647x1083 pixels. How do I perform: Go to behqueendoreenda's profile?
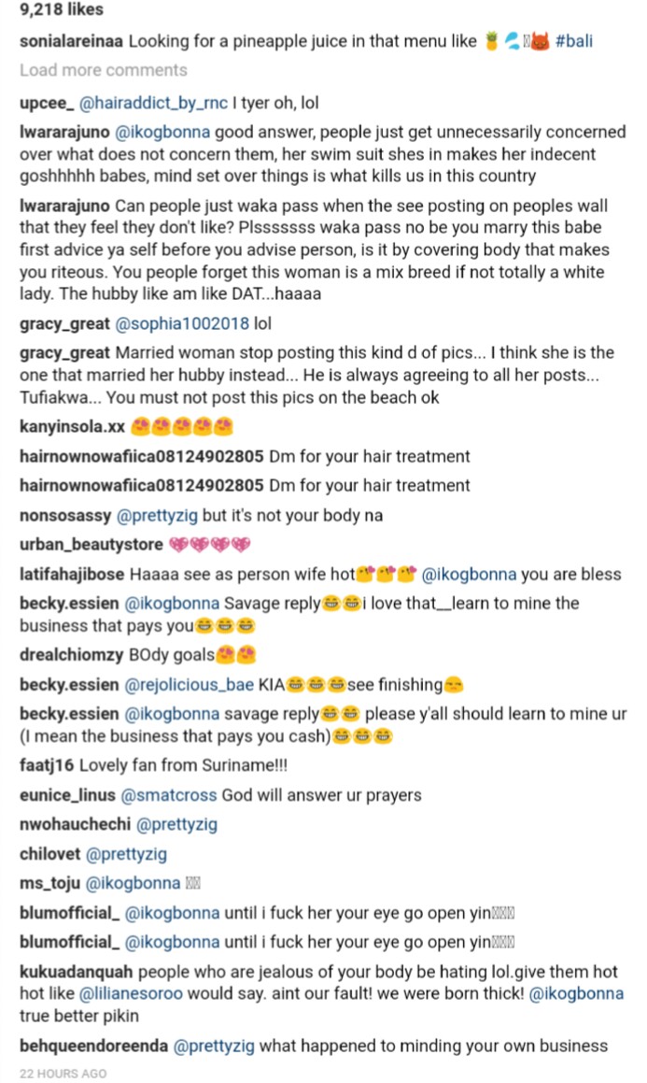click(92, 1046)
